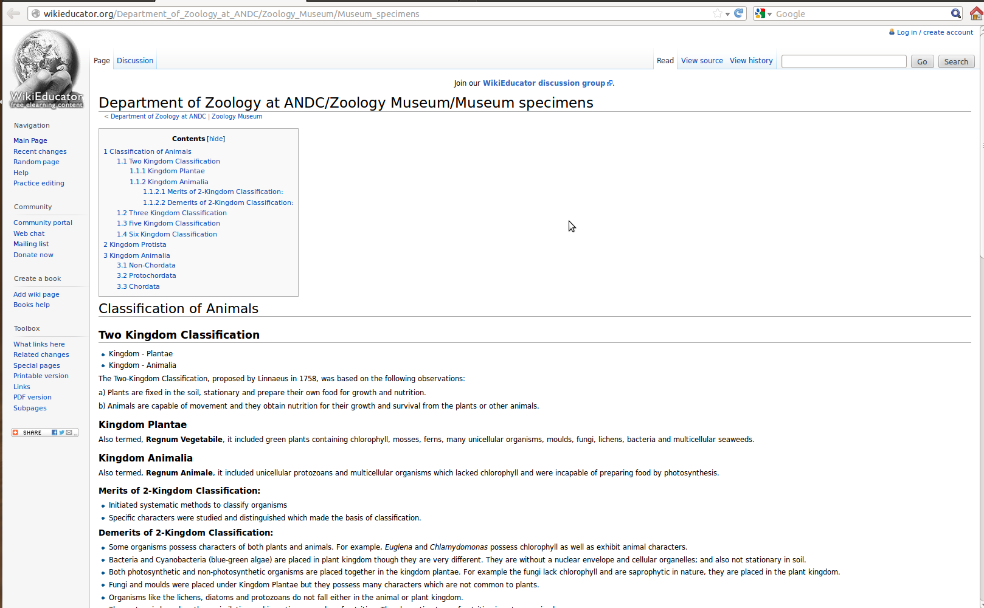
Task: Open Mailing list link
Action: [31, 244]
